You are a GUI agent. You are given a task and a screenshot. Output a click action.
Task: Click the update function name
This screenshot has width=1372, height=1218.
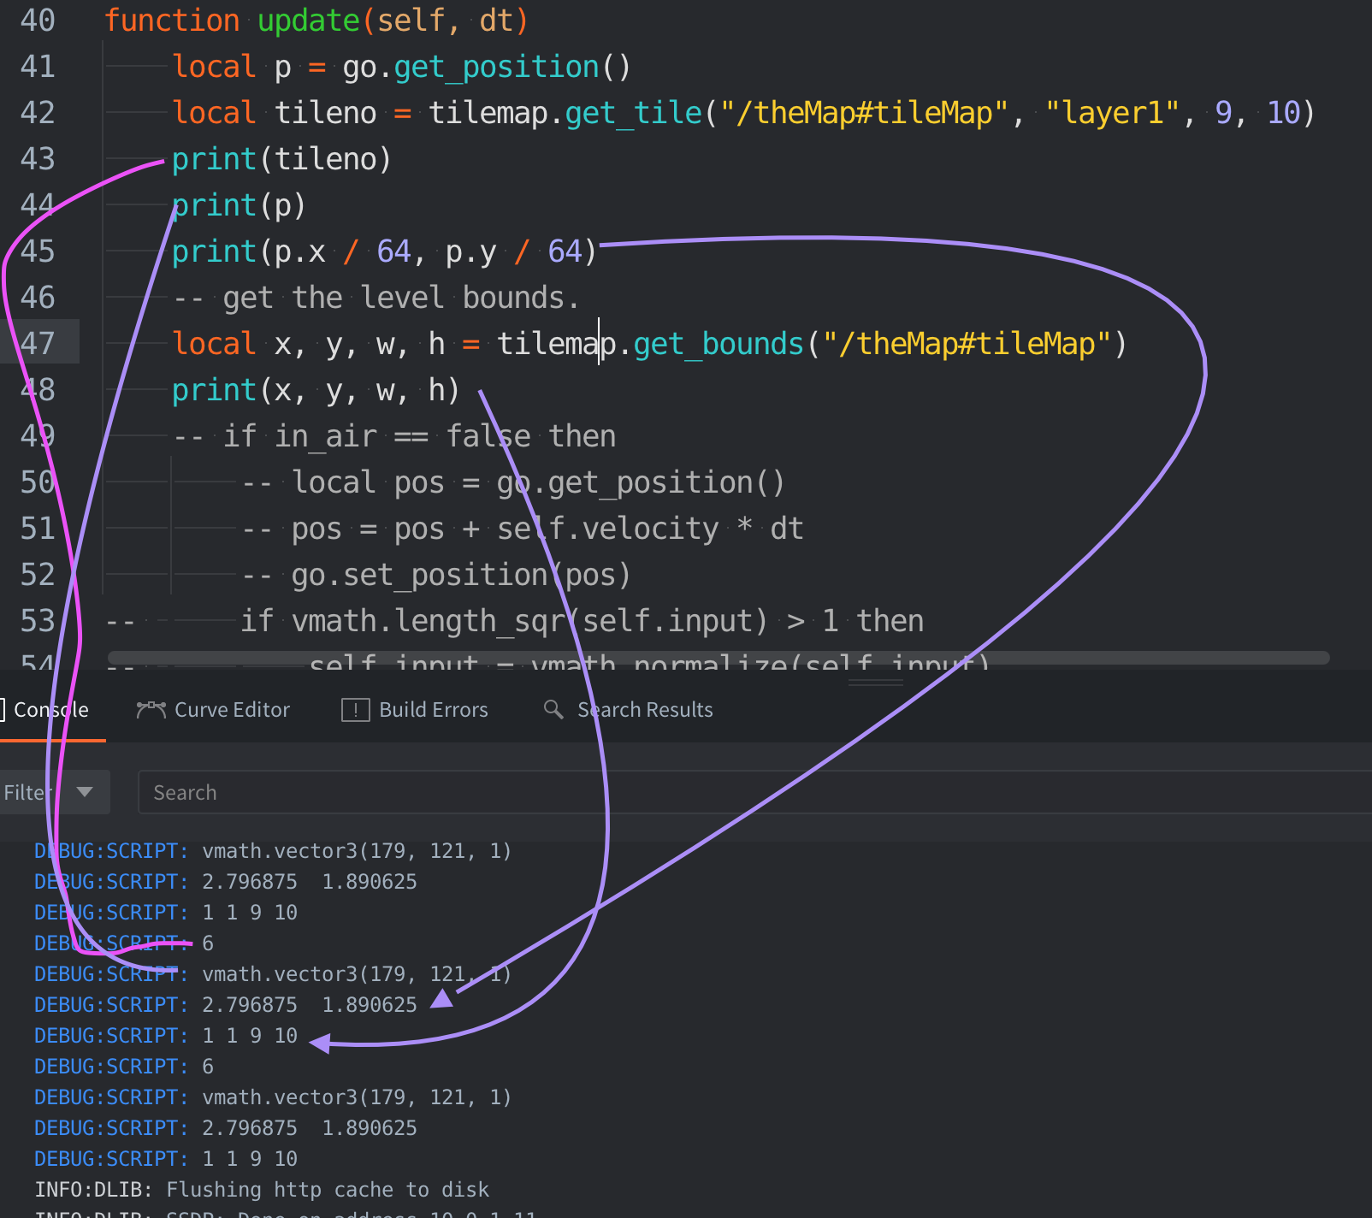click(309, 21)
